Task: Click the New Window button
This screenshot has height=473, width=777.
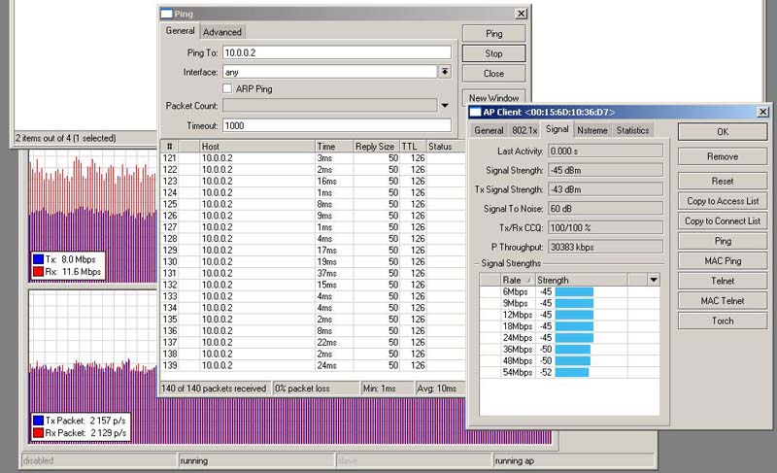Action: click(x=494, y=97)
